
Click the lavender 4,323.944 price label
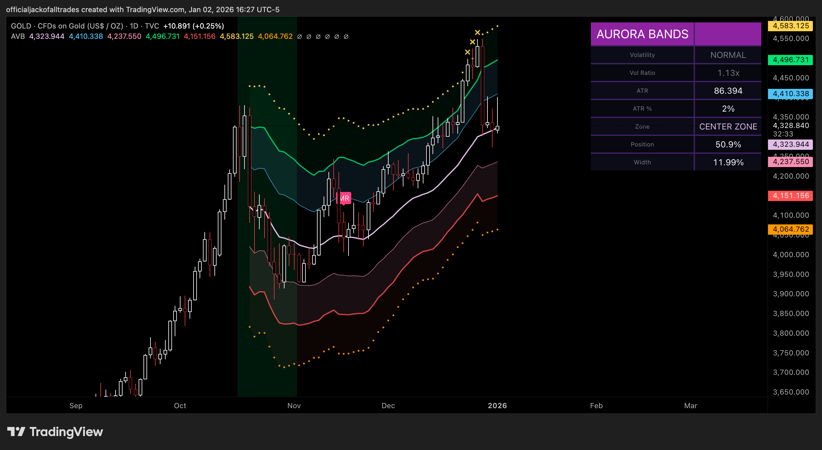pos(790,144)
